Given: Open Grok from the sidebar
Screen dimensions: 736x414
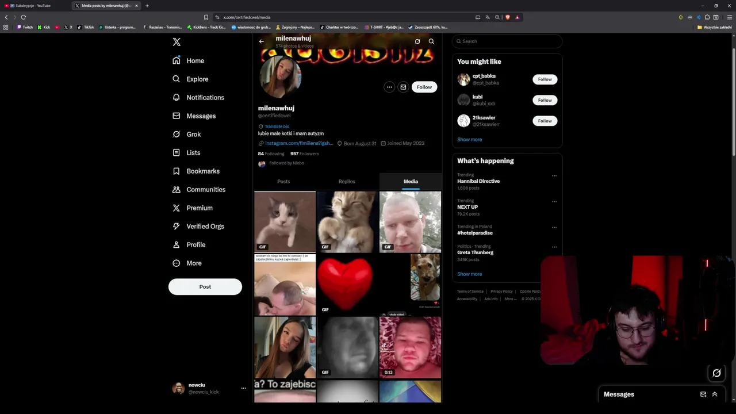Looking at the screenshot, I should pyautogui.click(x=187, y=134).
